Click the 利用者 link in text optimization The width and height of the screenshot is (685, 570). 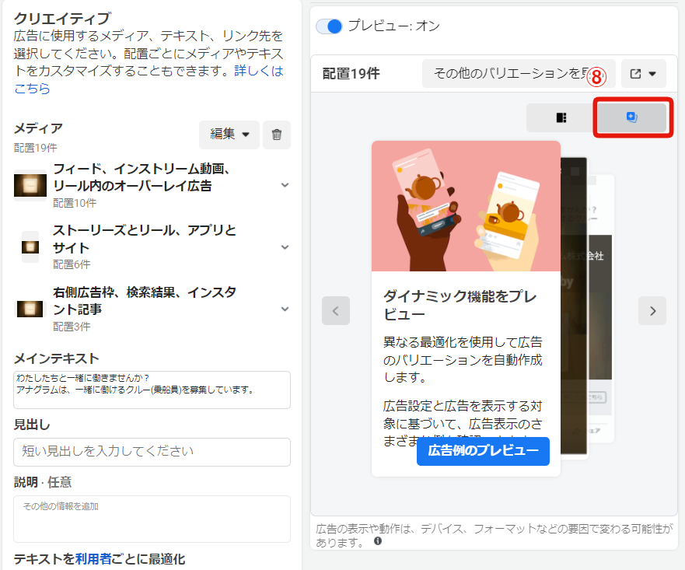[x=95, y=559]
